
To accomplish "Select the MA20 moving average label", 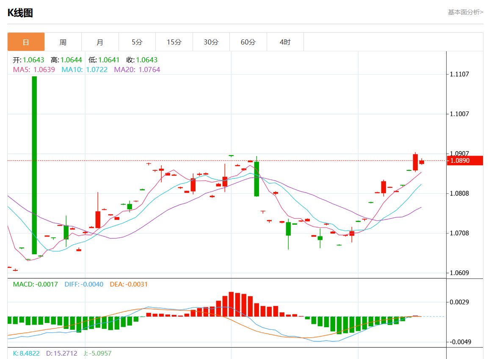I will [x=137, y=70].
